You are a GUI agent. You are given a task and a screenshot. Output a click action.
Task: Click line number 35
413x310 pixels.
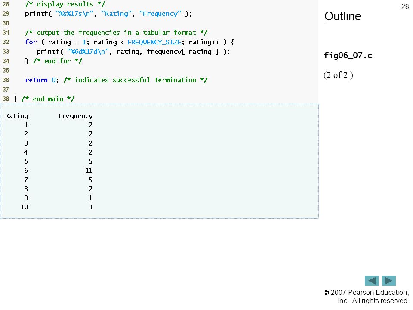click(x=6, y=71)
